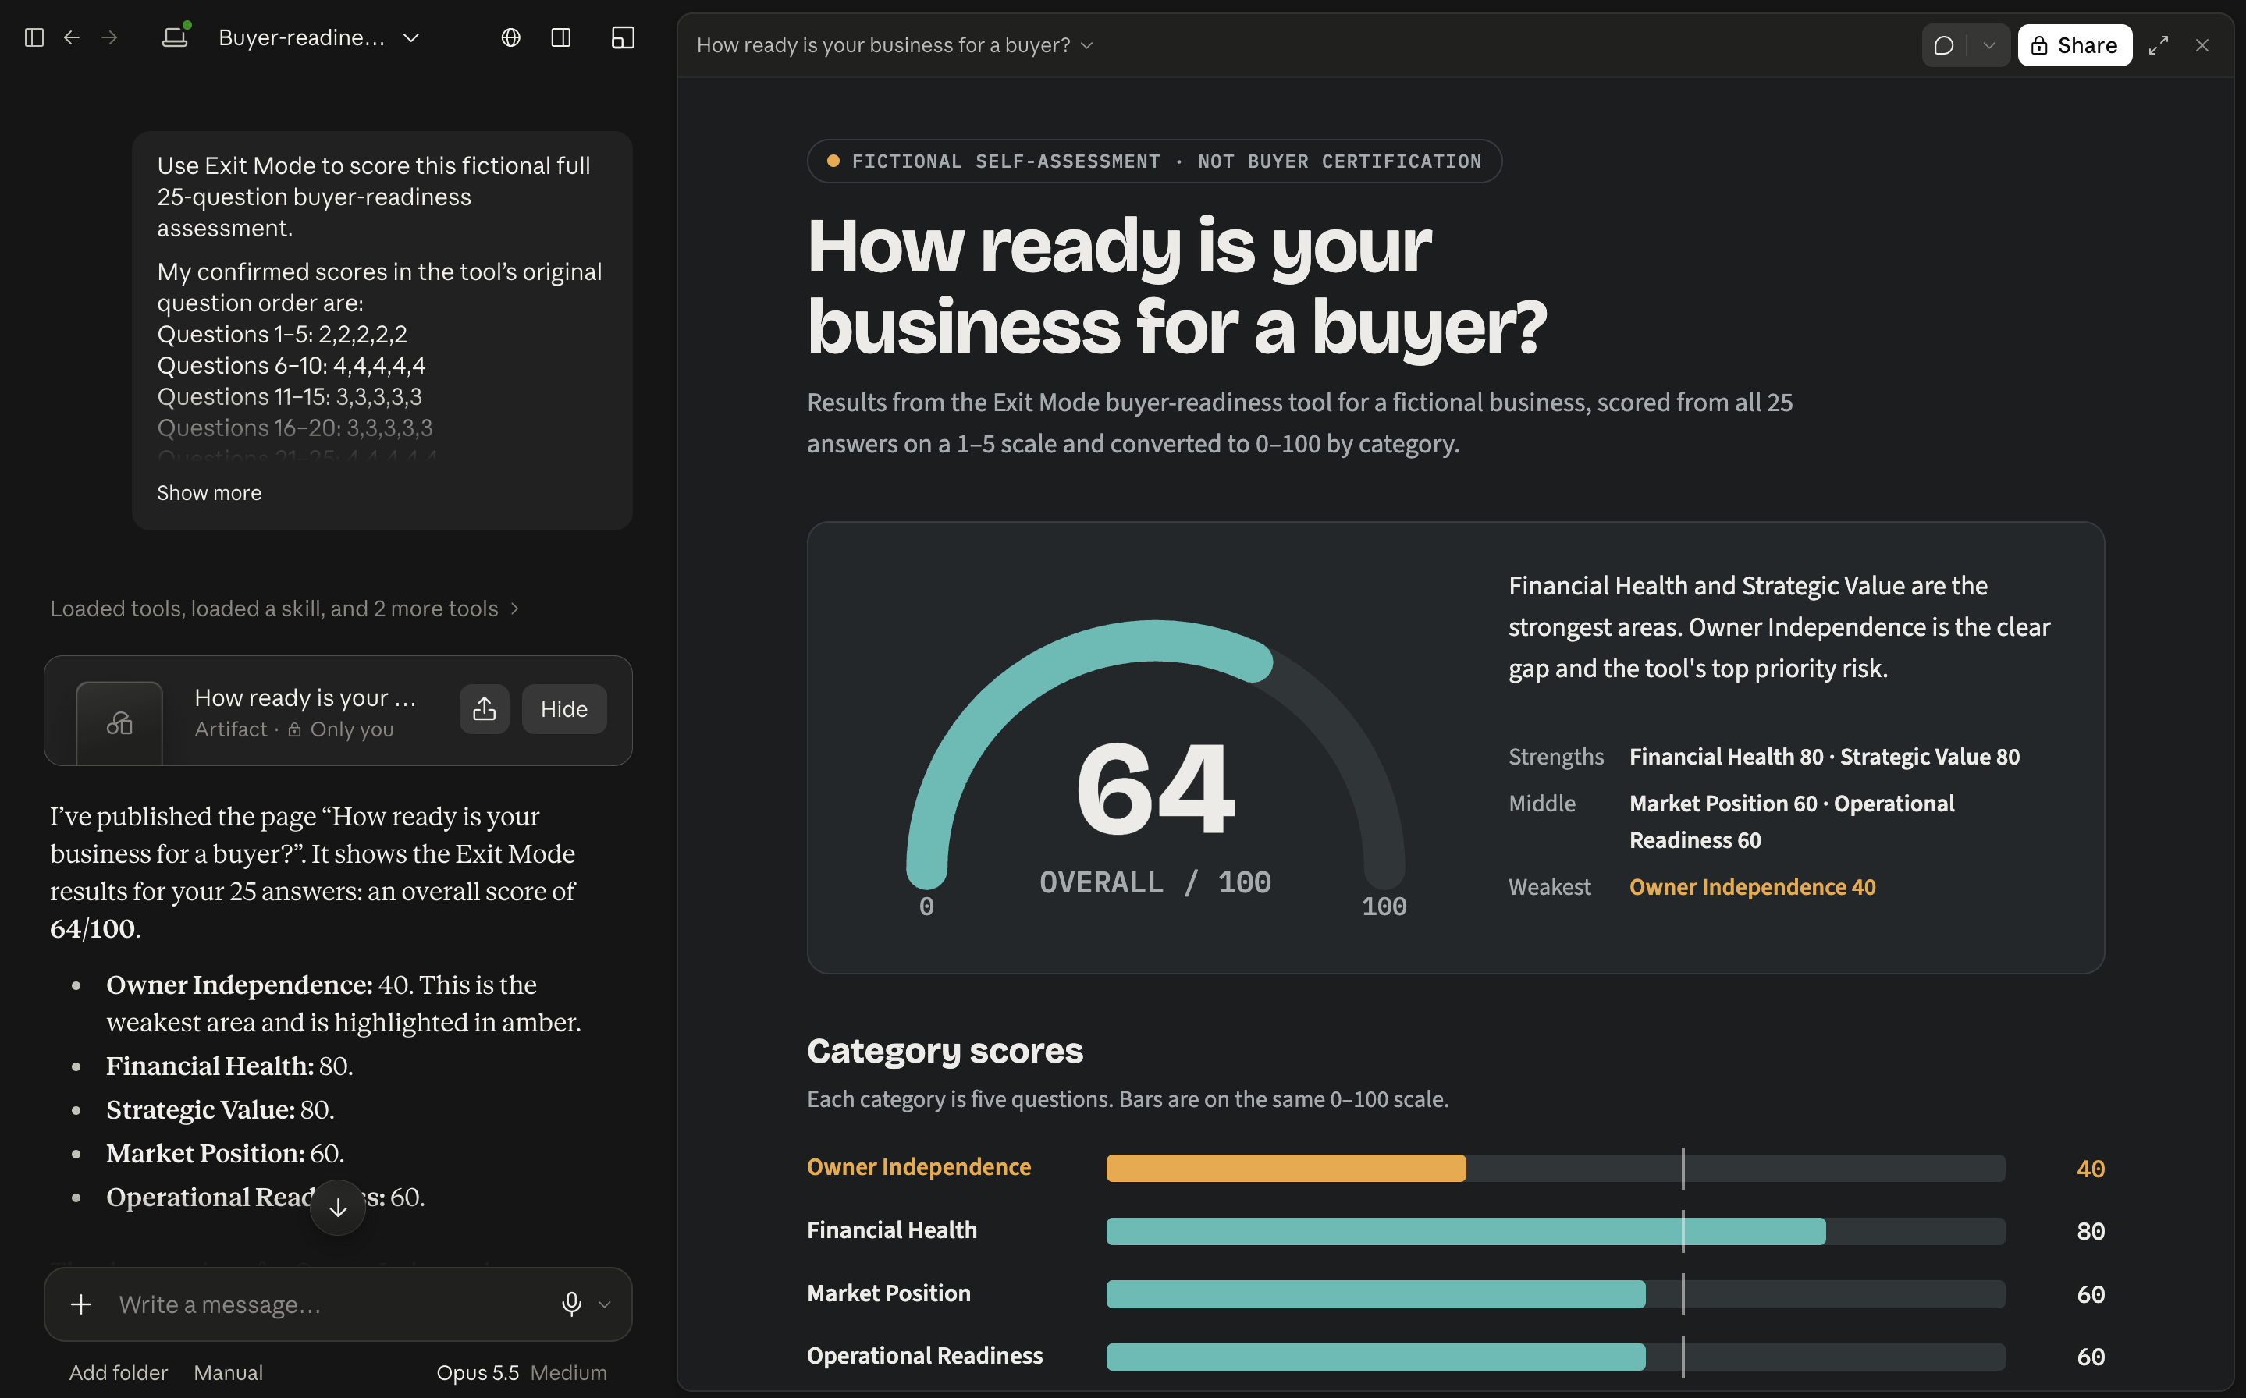
Task: Open the chevron next to comment icon
Action: 1989,45
